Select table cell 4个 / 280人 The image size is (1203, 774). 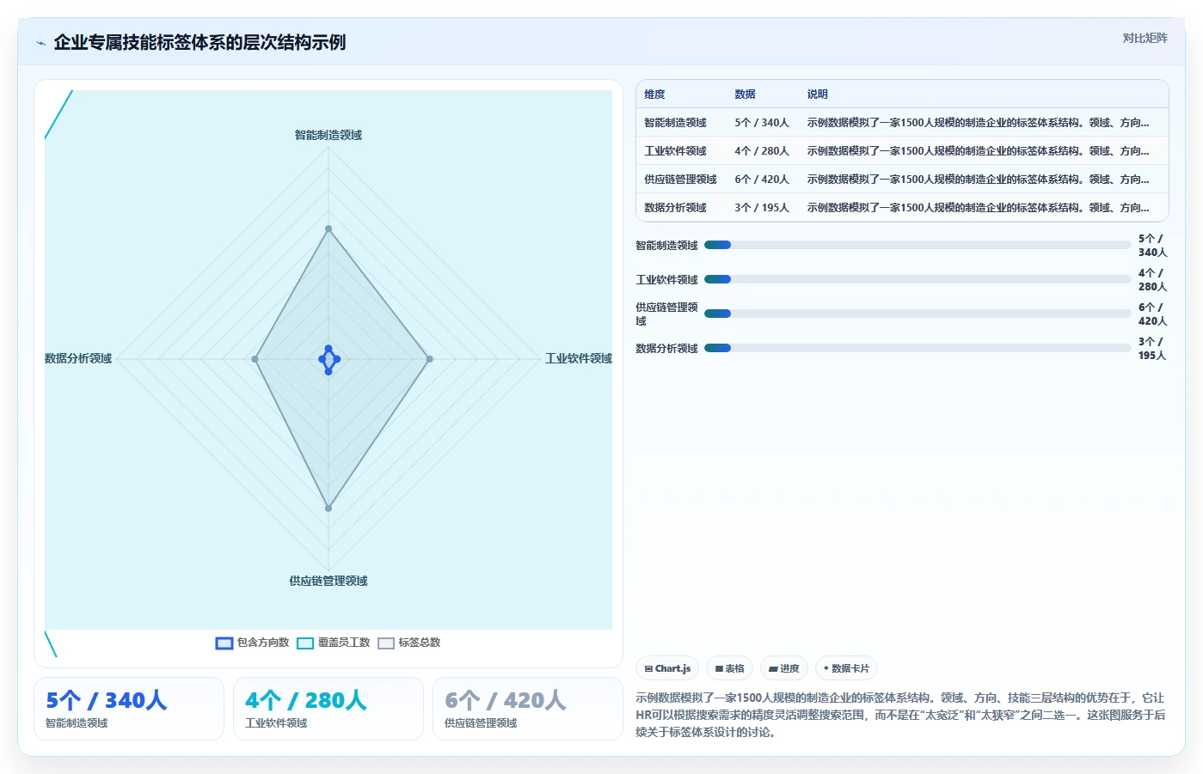[762, 151]
